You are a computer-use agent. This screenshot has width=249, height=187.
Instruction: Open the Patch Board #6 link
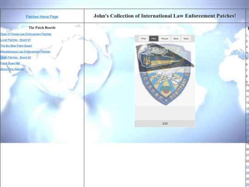pyautogui.click(x=10, y=63)
